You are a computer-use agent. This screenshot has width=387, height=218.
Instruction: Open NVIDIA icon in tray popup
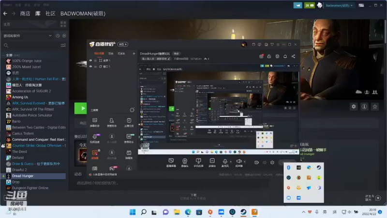point(298,168)
